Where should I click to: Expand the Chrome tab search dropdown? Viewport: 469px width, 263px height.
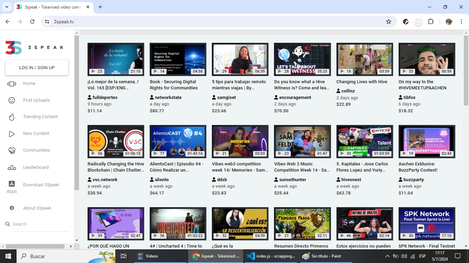[x=7, y=7]
